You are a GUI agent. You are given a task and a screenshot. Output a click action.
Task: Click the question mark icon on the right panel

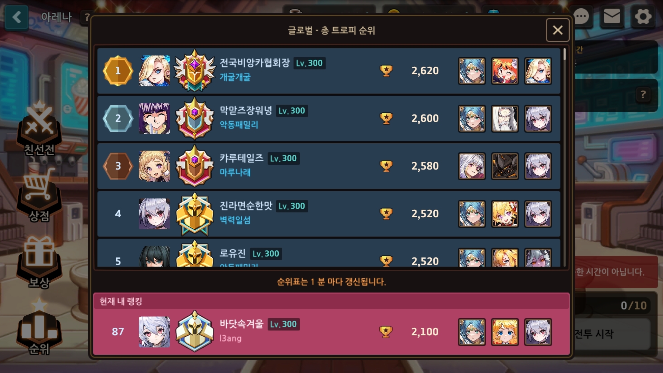643,94
